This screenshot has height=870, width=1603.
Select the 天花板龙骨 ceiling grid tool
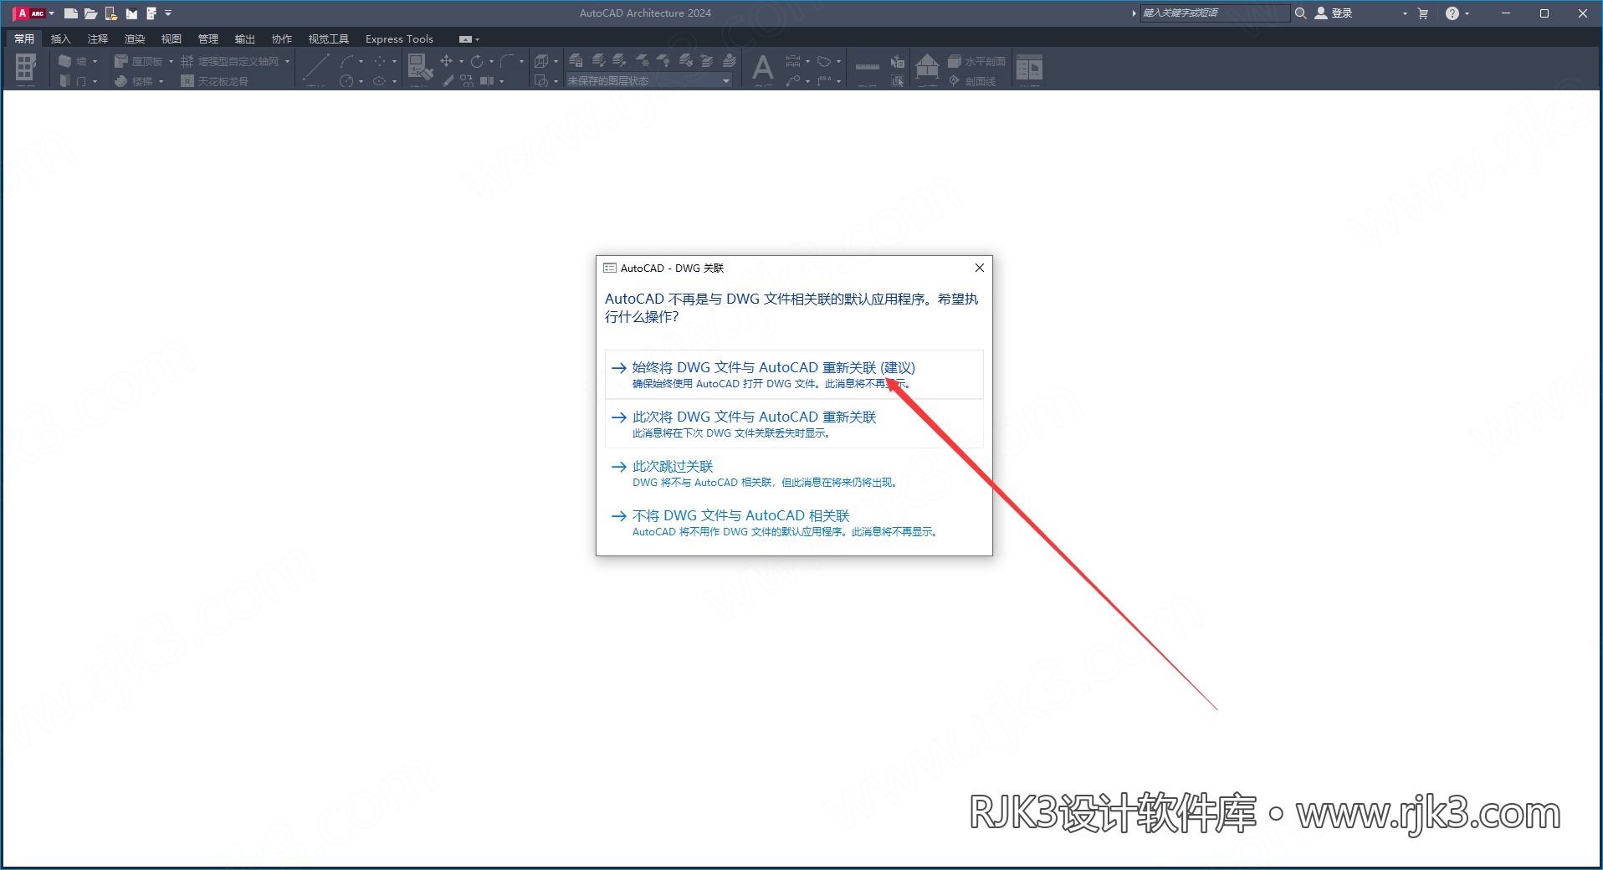tap(215, 81)
